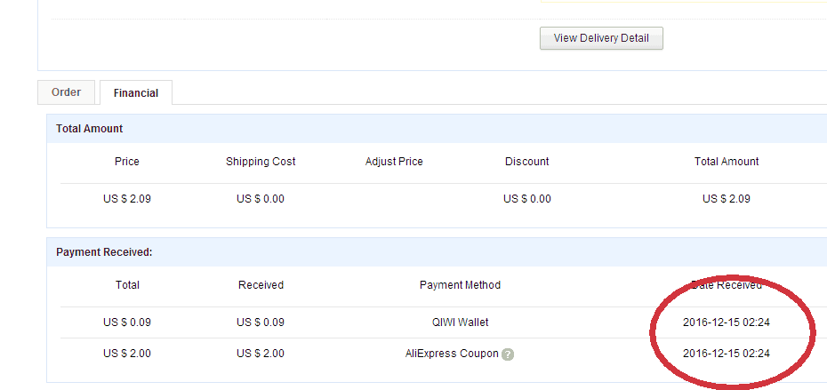827x390 pixels.
Task: Click the US $ 2.09 value under Price
Action: (x=127, y=199)
